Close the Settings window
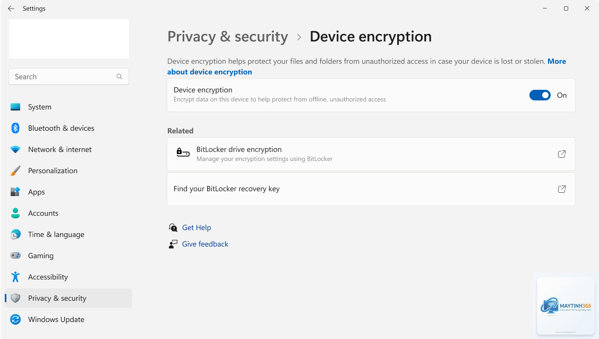Image resolution: width=599 pixels, height=339 pixels. coord(587,9)
